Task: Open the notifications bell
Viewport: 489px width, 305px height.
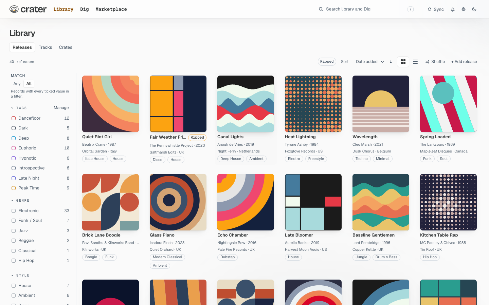Action: (453, 9)
